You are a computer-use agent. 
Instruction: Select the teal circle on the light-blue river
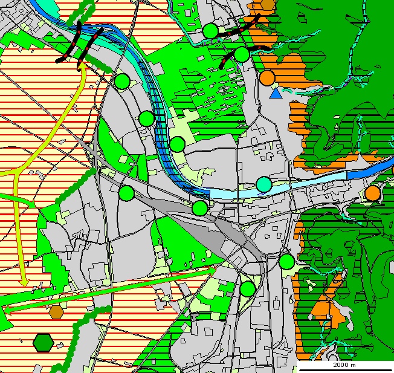[263, 184]
